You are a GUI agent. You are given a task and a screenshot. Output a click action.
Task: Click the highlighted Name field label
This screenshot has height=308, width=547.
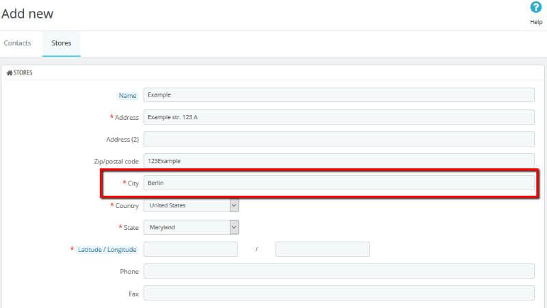(x=127, y=96)
